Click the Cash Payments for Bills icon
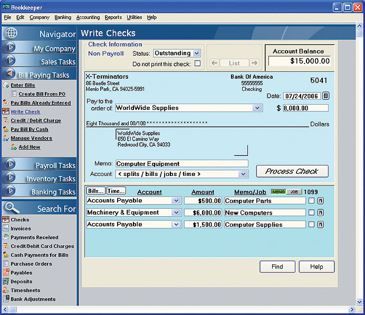The width and height of the screenshot is (365, 315). pyautogui.click(x=6, y=255)
